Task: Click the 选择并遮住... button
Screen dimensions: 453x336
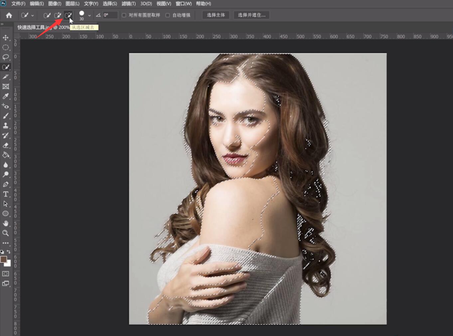Action: [x=252, y=15]
